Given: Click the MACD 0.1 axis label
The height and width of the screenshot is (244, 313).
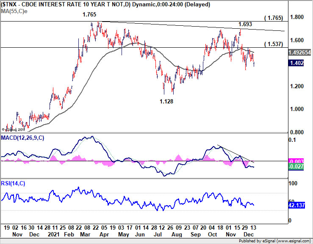Looking at the screenshot, I should pyautogui.click(x=292, y=140).
